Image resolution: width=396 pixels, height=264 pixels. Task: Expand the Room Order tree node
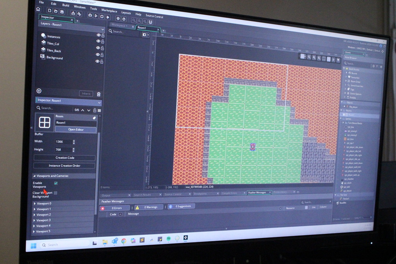346,82
